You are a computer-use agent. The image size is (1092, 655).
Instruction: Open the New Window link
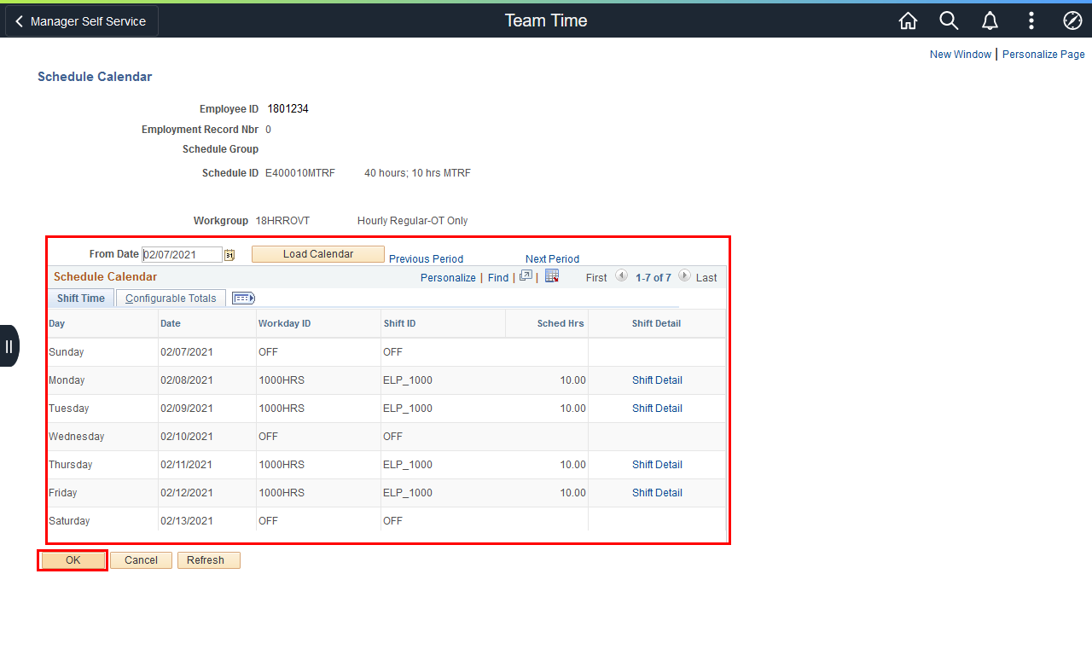coord(961,55)
